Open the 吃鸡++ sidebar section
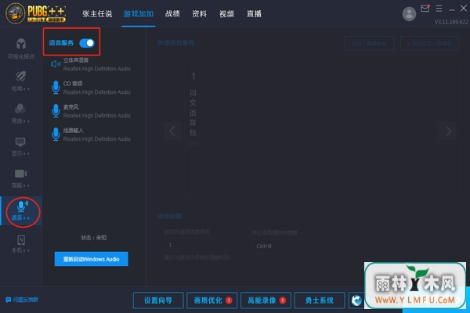 click(x=20, y=81)
